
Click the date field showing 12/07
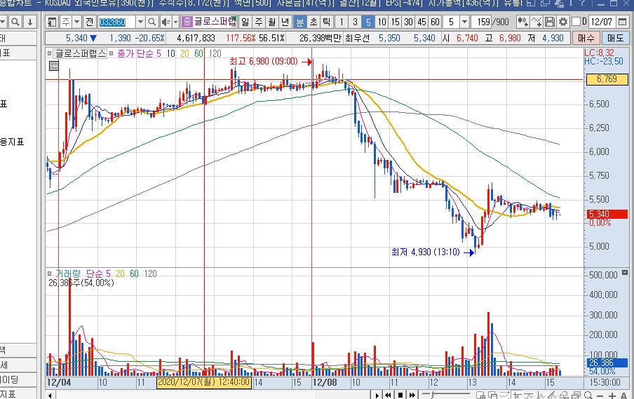click(601, 22)
